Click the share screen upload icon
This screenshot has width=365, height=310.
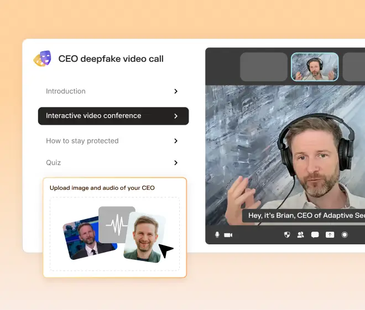pyautogui.click(x=330, y=235)
